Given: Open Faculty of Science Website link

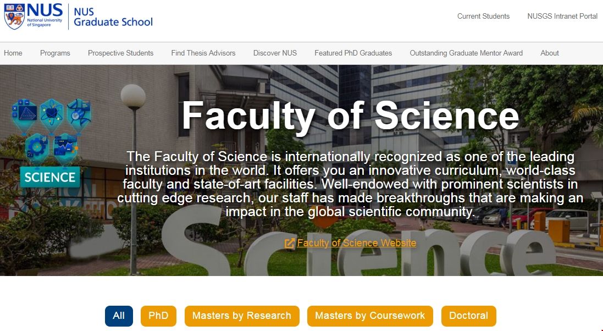Looking at the screenshot, I should [356, 243].
